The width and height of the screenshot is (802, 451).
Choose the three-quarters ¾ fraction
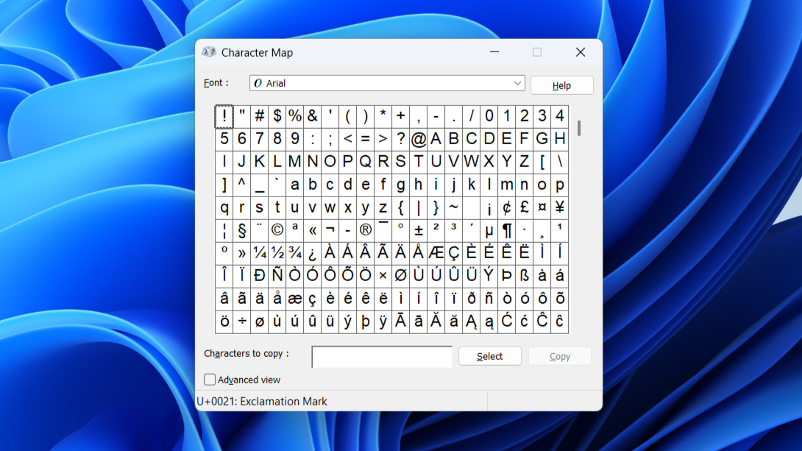point(294,252)
